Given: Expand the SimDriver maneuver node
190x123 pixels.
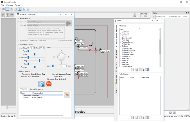Looking at the screenshot, I should click(121, 46).
